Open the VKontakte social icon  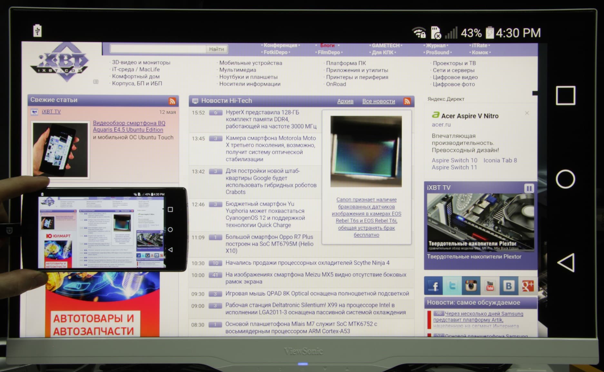point(509,286)
